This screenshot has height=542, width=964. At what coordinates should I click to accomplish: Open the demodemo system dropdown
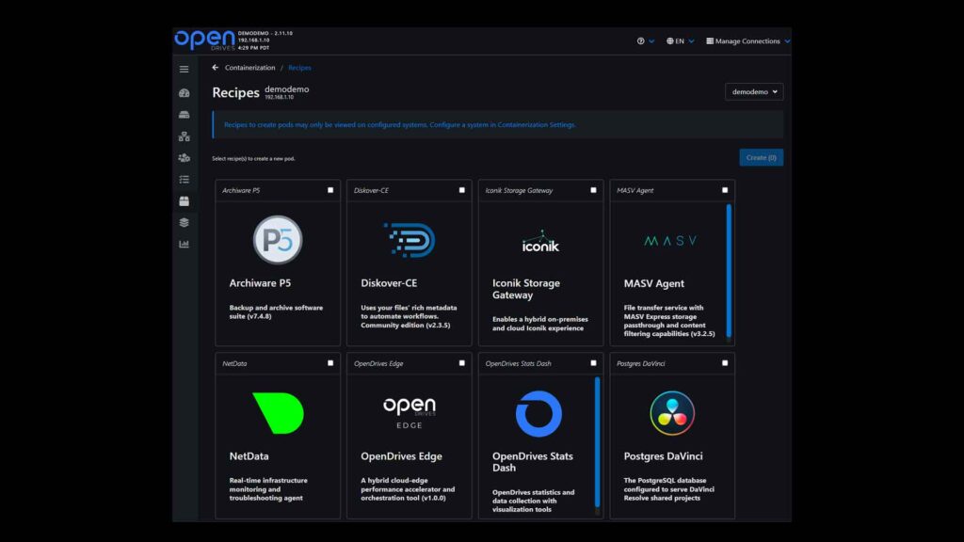[754, 91]
